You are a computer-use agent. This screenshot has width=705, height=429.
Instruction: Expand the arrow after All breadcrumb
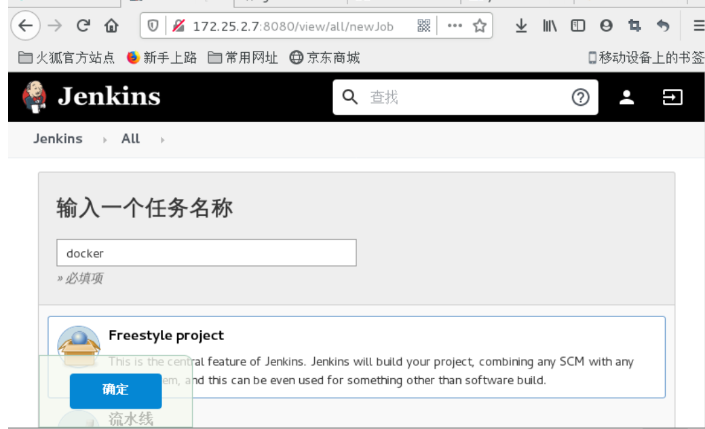[x=162, y=140]
